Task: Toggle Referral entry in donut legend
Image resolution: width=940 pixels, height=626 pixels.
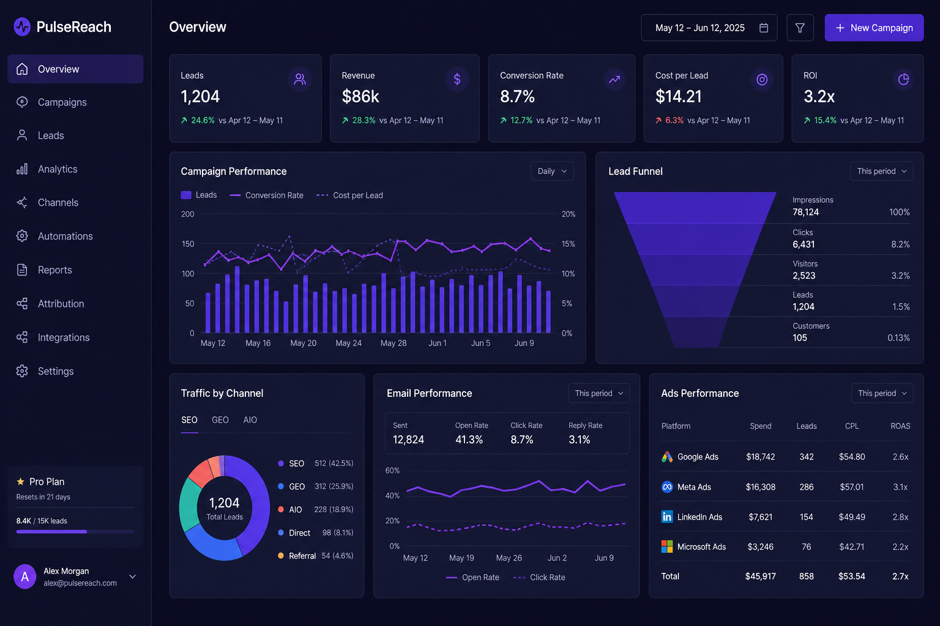Action: pyautogui.click(x=315, y=556)
